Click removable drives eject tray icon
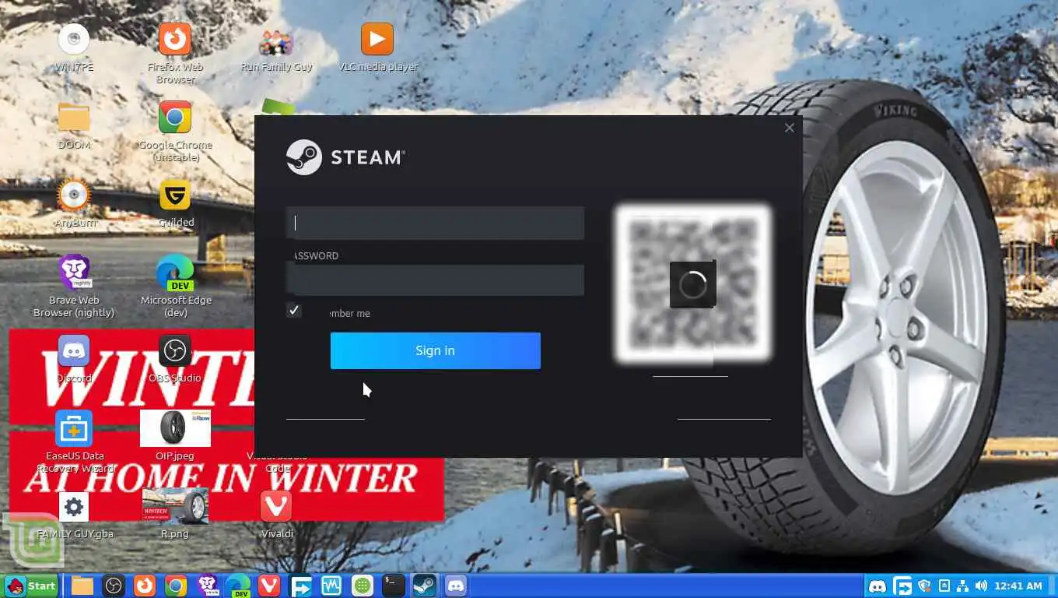This screenshot has height=598, width=1058. pyautogui.click(x=944, y=586)
